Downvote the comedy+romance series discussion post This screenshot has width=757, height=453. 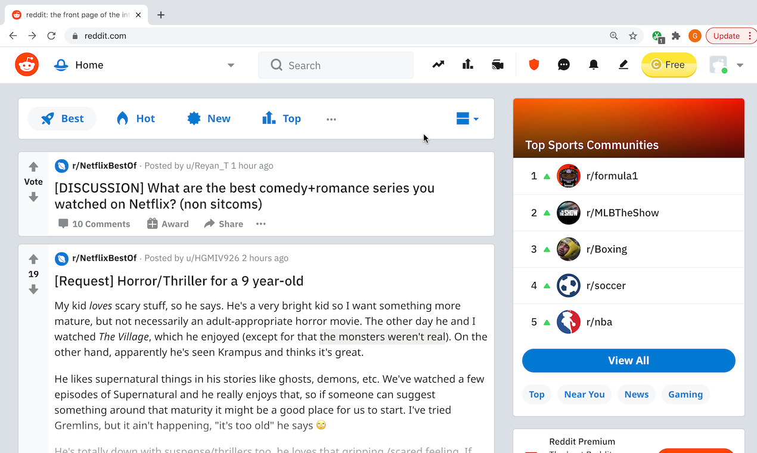click(33, 197)
